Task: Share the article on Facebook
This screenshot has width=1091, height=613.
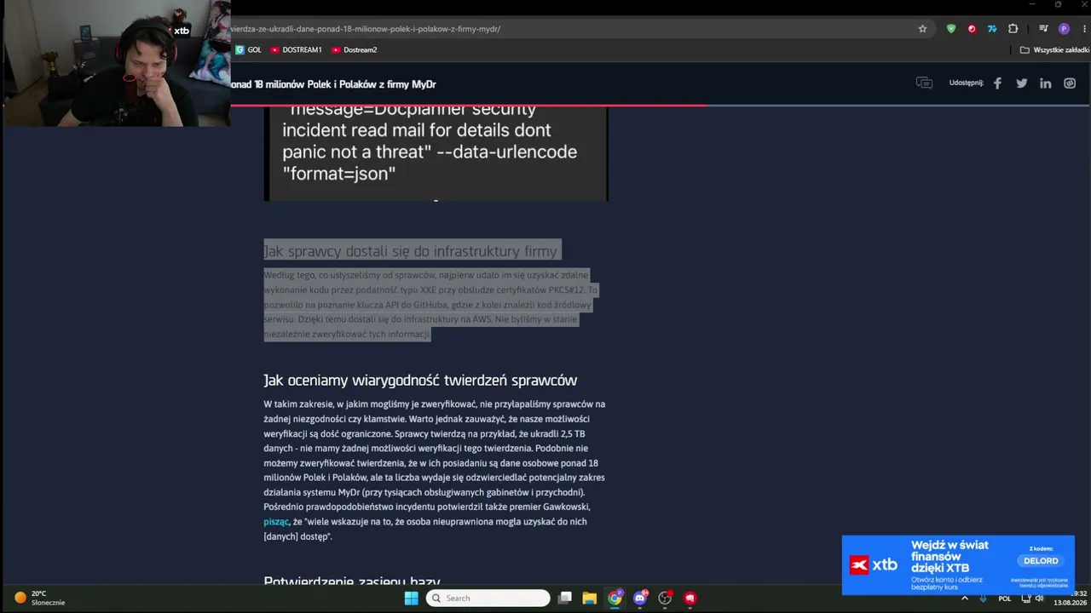Action: click(x=997, y=83)
